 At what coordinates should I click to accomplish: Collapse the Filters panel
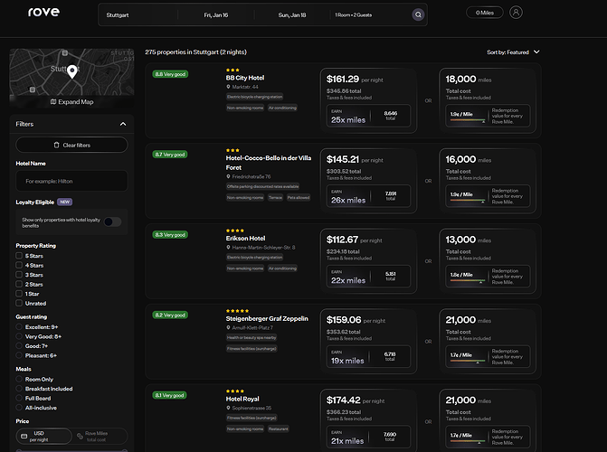click(123, 124)
